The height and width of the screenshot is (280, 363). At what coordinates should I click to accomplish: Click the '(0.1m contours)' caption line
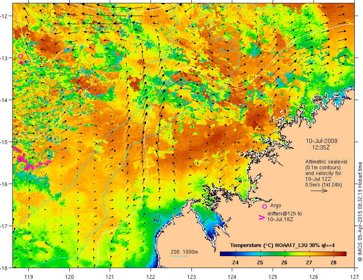pos(323,168)
